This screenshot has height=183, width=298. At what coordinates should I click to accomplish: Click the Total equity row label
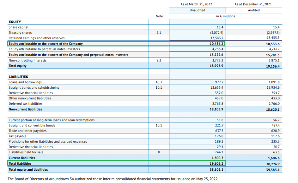18,66
